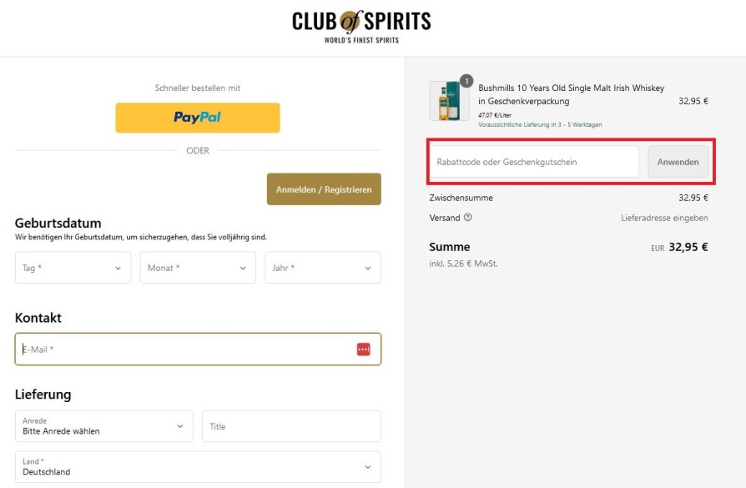
Task: Apply the discount code with Anwenden
Action: tap(678, 162)
